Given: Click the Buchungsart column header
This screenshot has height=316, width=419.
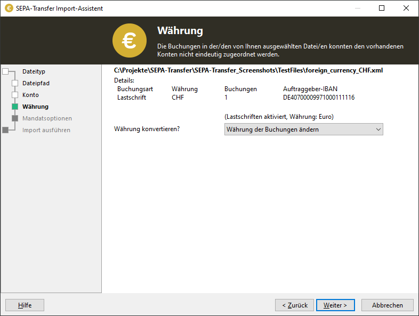Looking at the screenshot, I should click(x=135, y=89).
